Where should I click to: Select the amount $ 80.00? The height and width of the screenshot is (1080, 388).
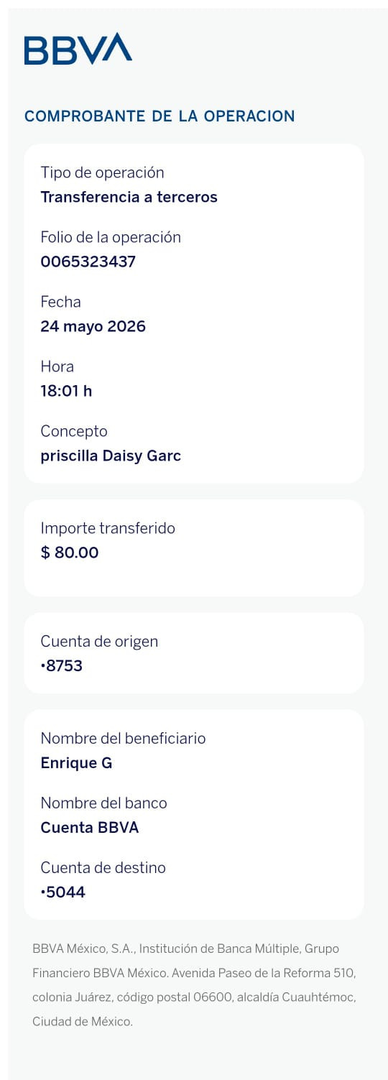point(70,553)
